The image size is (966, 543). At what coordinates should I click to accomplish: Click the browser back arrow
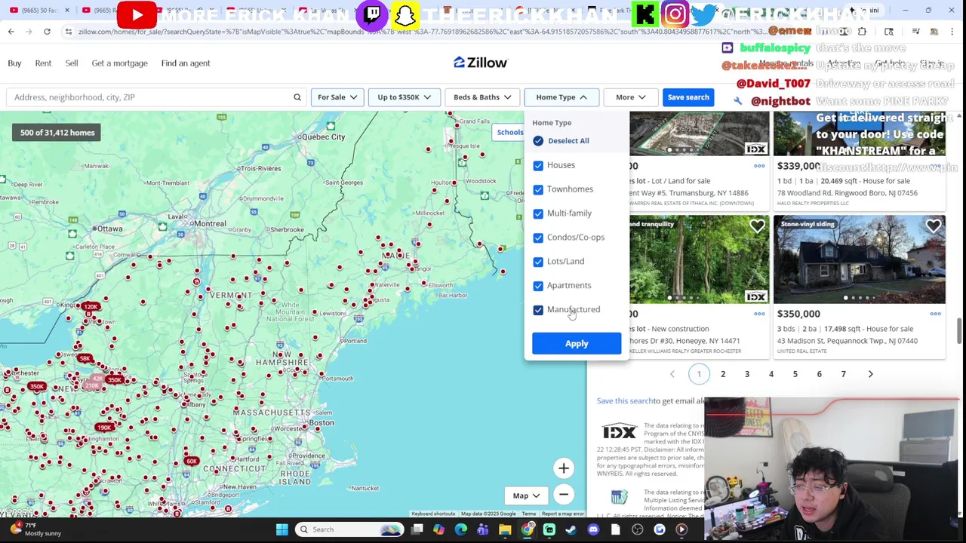[x=11, y=32]
